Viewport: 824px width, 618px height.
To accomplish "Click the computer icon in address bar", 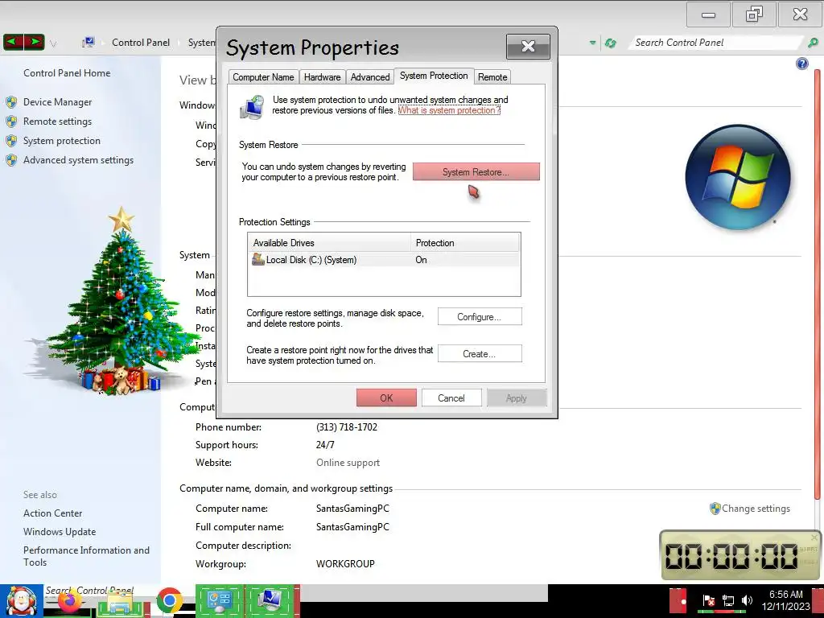I will pyautogui.click(x=89, y=42).
